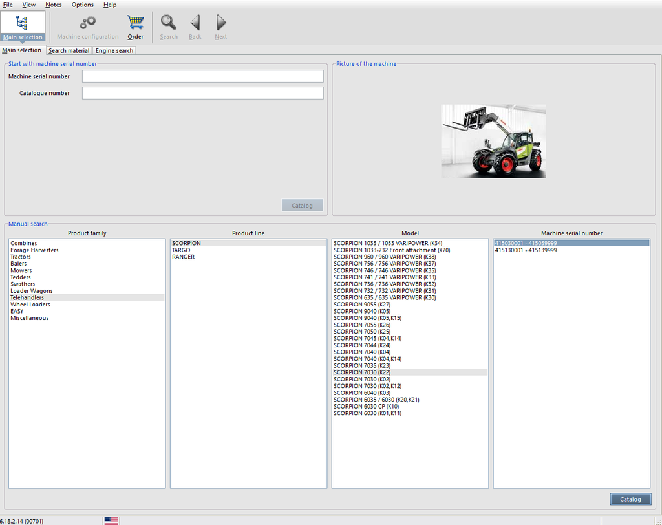This screenshot has height=525, width=662.
Task: Click the telehandler machine picture
Action: click(493, 141)
